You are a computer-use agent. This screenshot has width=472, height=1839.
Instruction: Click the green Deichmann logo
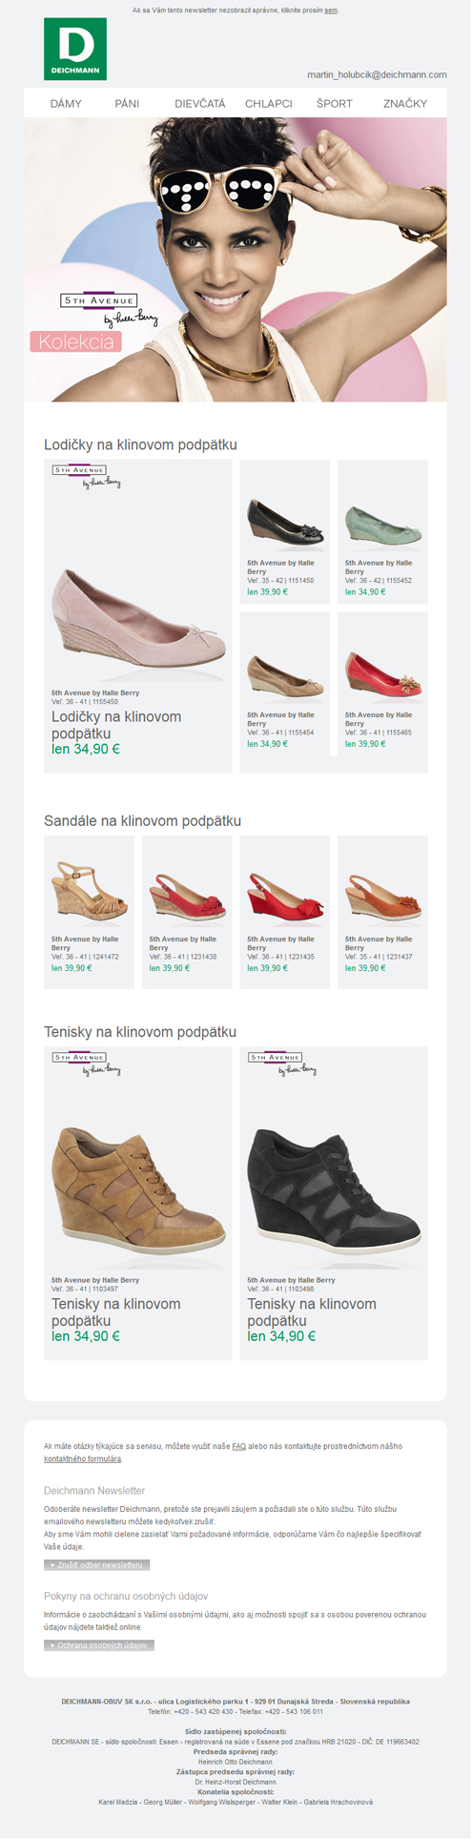pyautogui.click(x=75, y=49)
